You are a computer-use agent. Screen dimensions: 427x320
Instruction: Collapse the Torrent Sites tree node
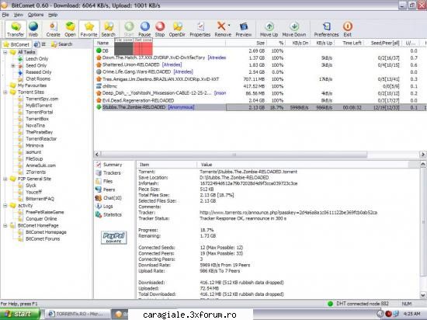pyautogui.click(x=5, y=92)
